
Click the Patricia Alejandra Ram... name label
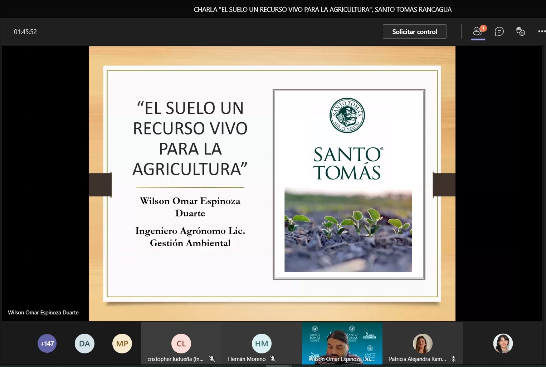(x=418, y=359)
